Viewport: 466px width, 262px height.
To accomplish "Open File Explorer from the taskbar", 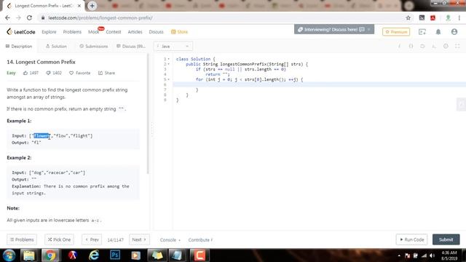I will [29, 255].
